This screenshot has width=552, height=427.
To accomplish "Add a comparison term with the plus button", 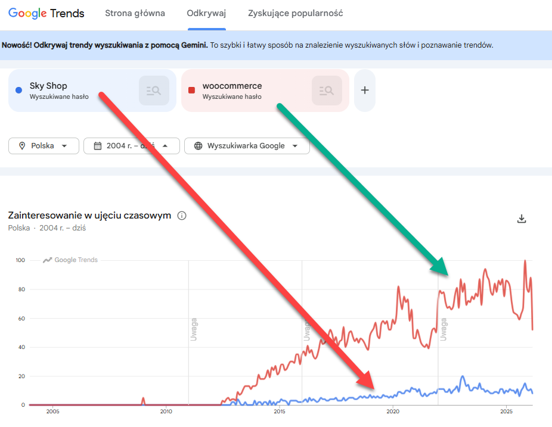I will pos(365,91).
